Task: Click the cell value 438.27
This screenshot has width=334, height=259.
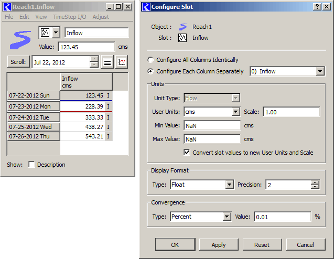Action: (x=83, y=127)
